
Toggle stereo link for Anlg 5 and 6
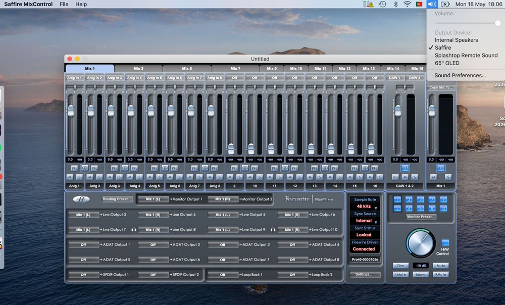tap(165, 168)
